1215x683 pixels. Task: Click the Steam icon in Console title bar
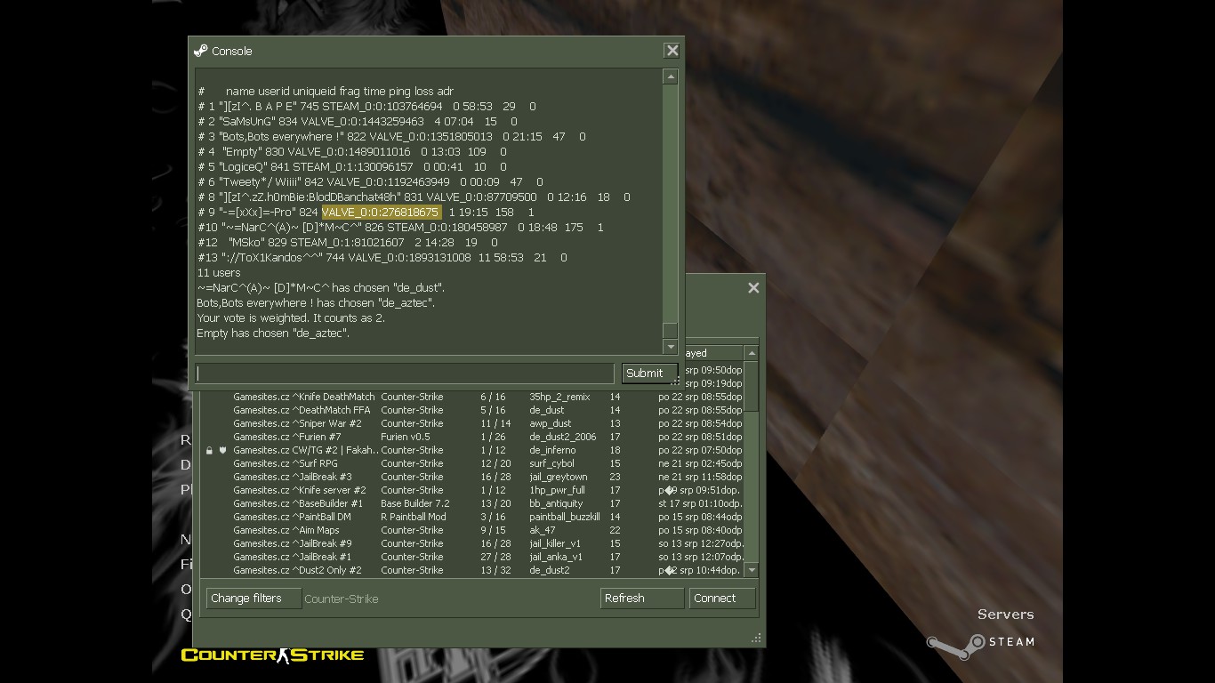click(x=201, y=51)
